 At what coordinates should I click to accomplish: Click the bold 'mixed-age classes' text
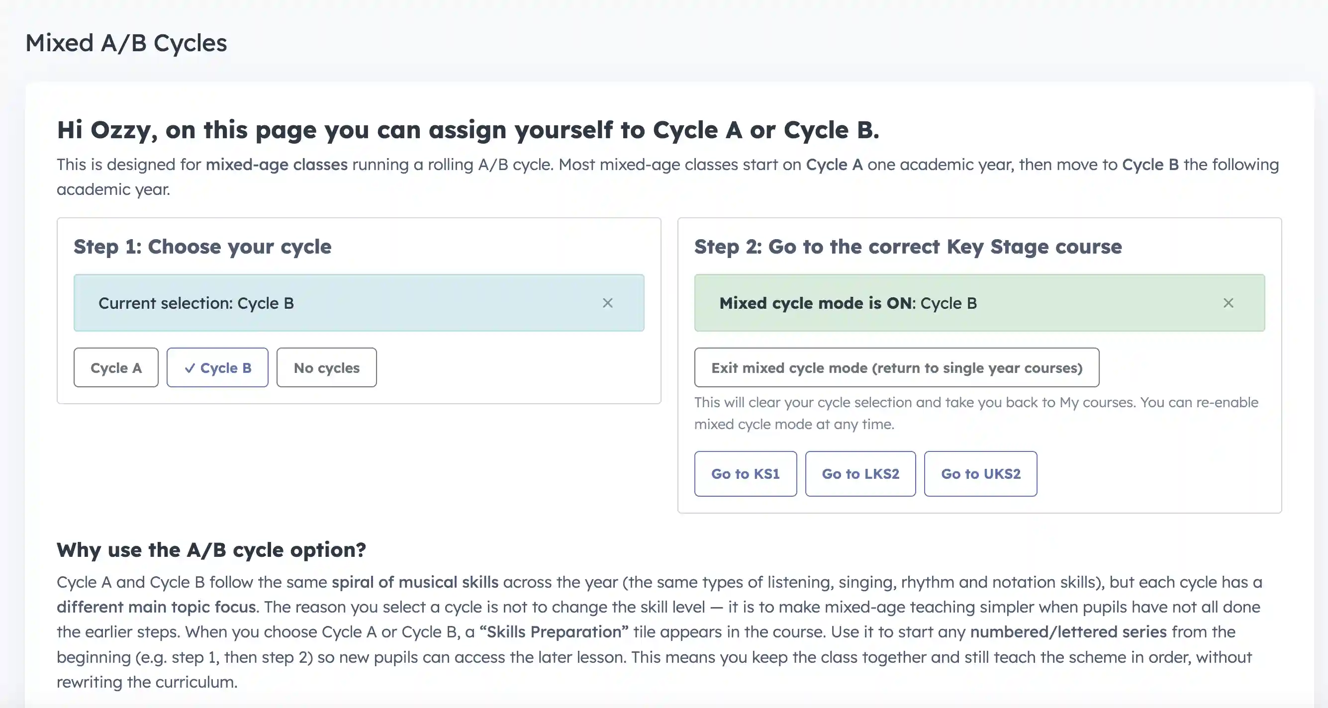point(277,165)
